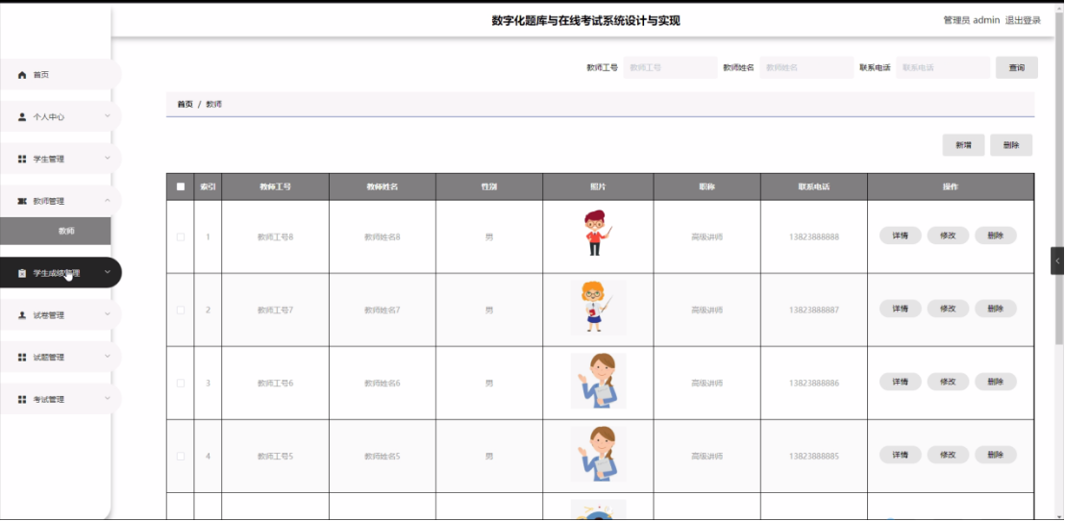Click the 新增 button above the table
This screenshot has height=521, width=1065.
click(963, 145)
